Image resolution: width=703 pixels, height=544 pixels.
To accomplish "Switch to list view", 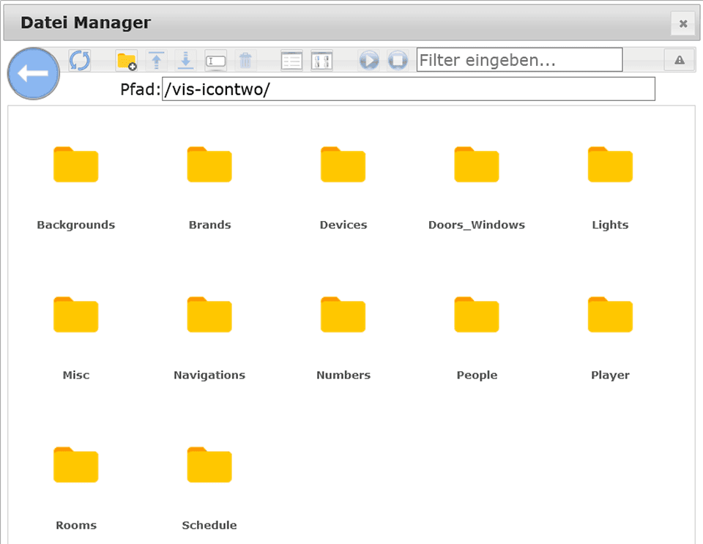I will point(292,61).
